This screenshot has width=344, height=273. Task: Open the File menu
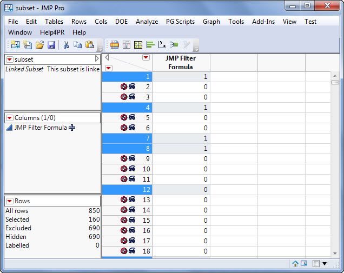tap(13, 22)
